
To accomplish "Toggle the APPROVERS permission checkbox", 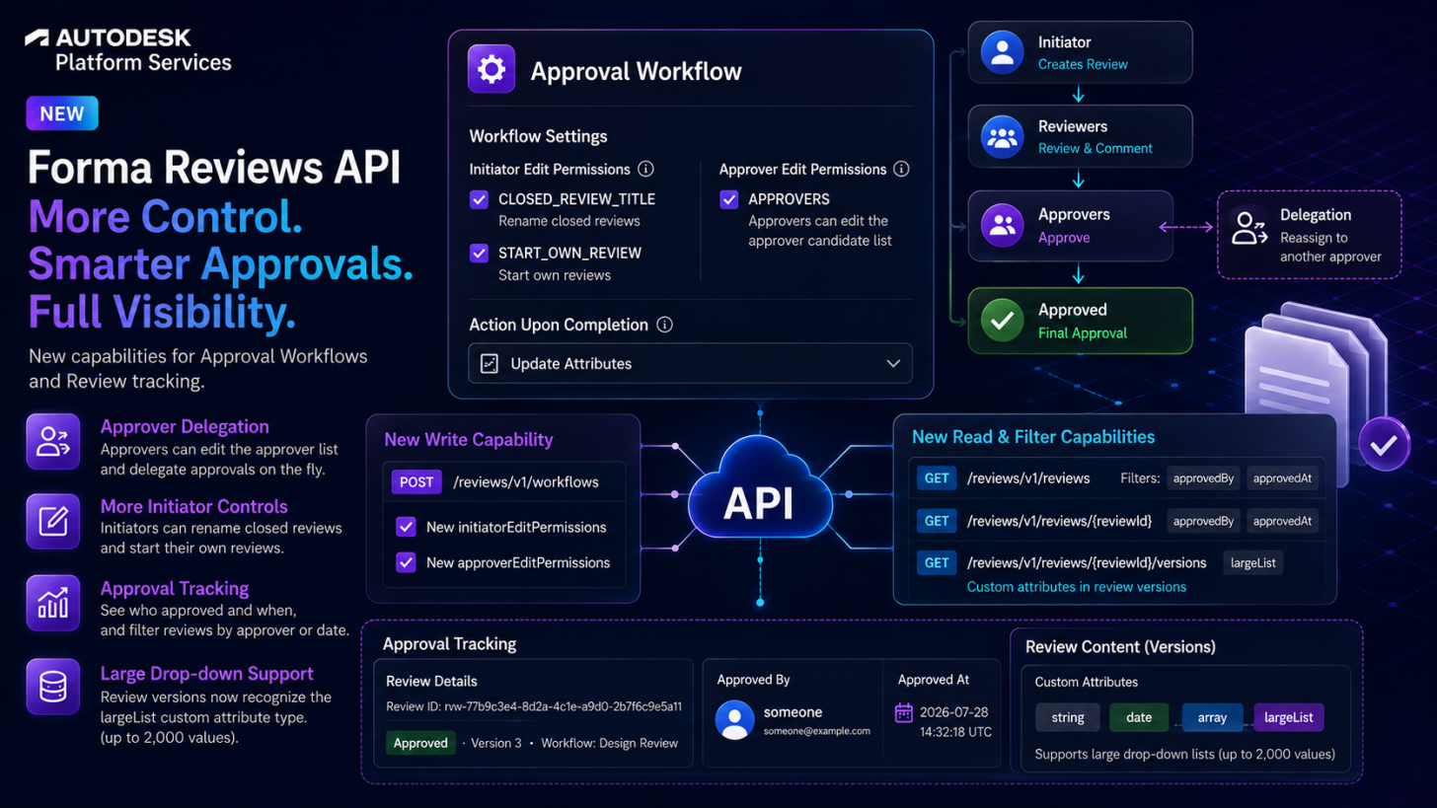I will (x=729, y=199).
